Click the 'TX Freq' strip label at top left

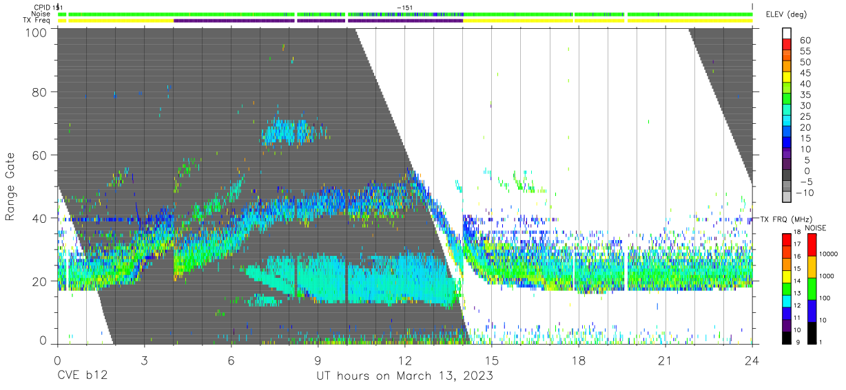click(37, 21)
